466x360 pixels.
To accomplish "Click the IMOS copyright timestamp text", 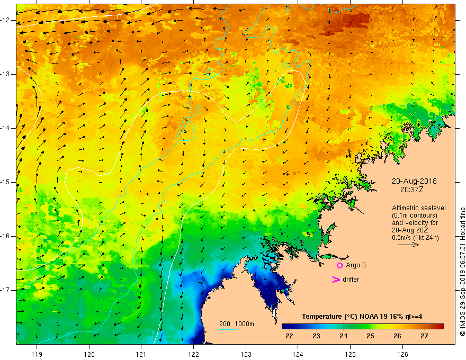I will tap(462, 272).
